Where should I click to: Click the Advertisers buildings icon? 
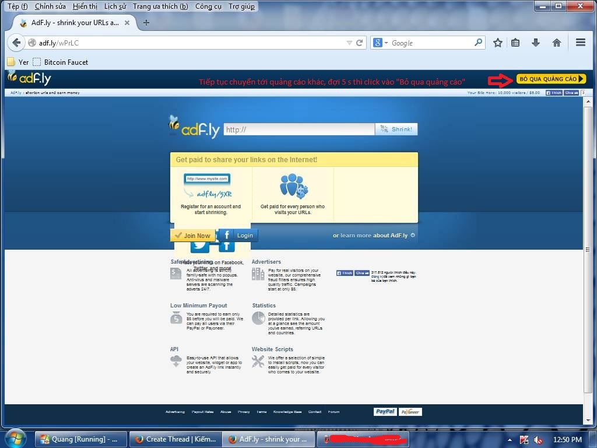(x=258, y=274)
